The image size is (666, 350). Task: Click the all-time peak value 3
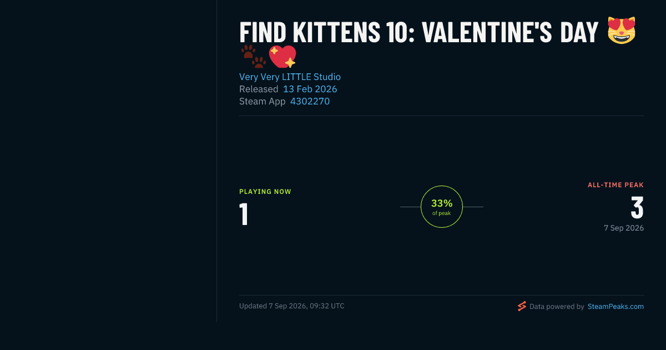click(637, 207)
